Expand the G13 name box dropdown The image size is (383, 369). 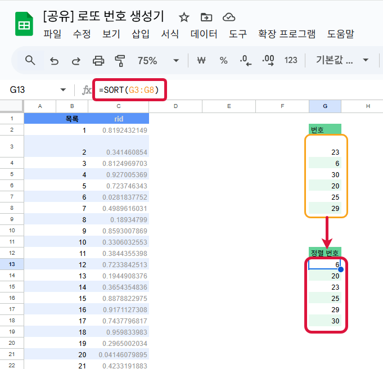(x=63, y=90)
